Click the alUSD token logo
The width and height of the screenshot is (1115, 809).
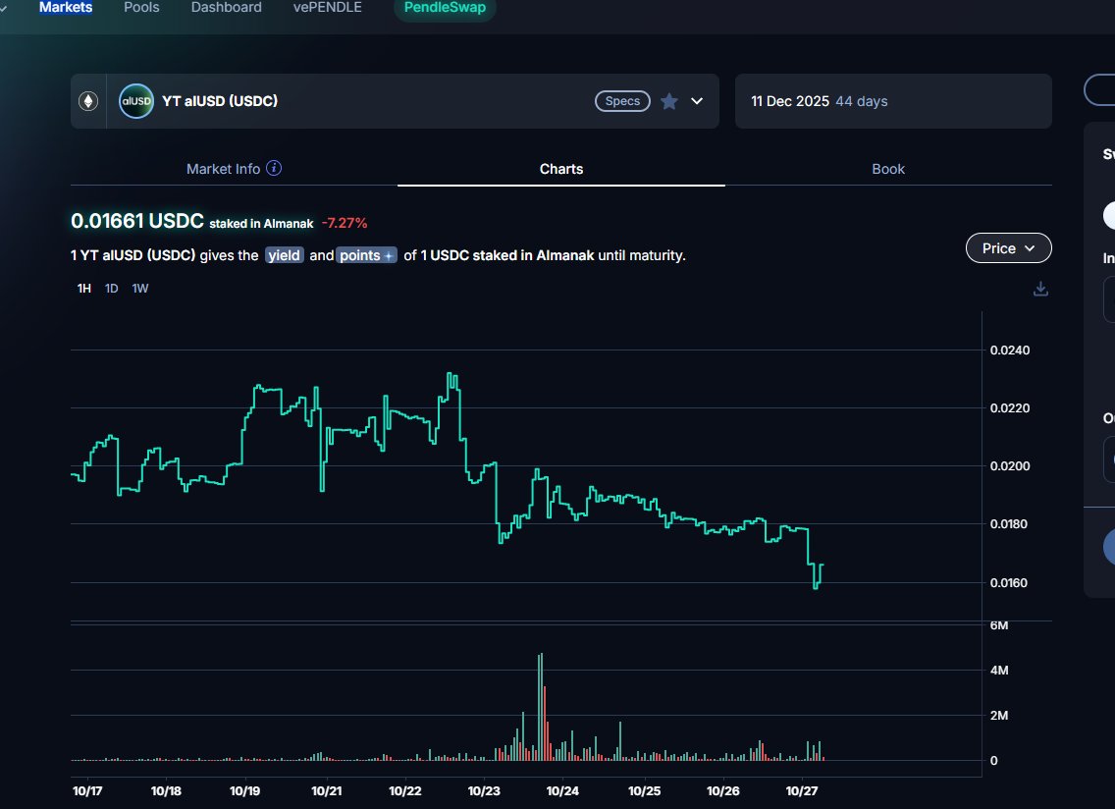click(136, 101)
